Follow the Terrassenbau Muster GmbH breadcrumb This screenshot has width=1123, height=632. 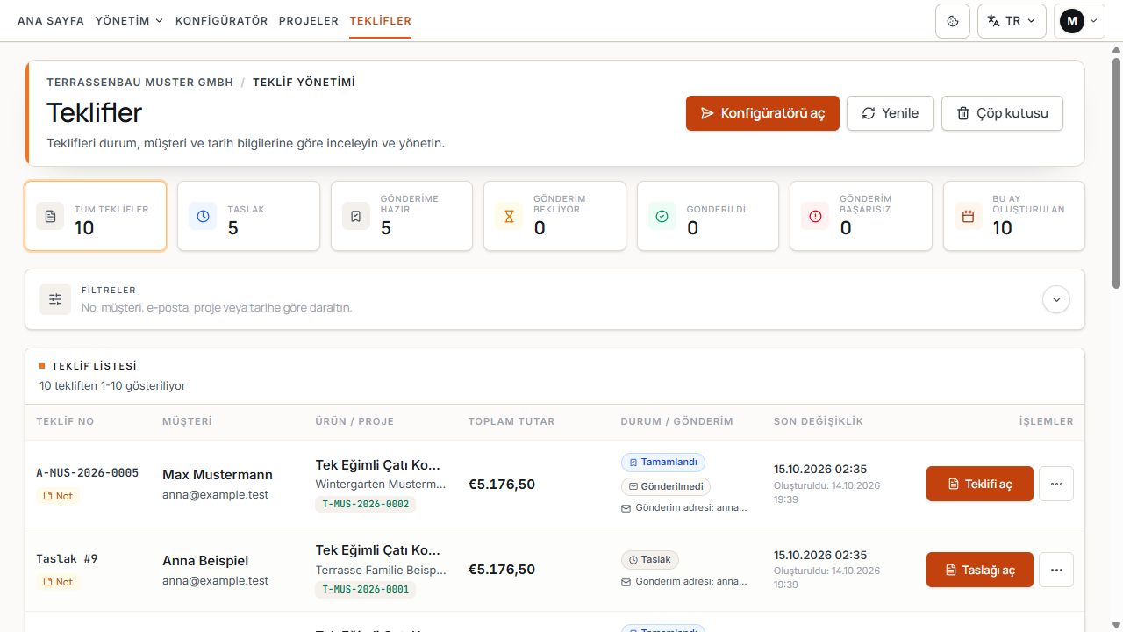(140, 83)
